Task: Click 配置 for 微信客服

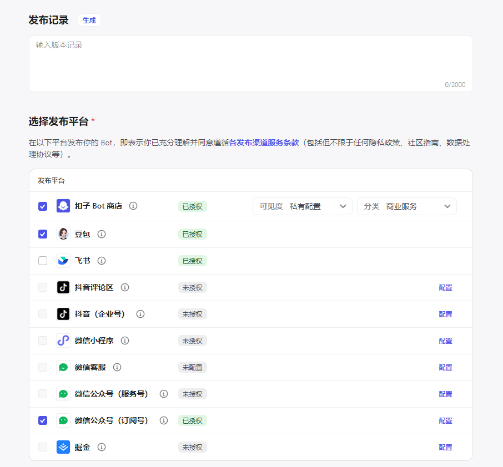Action: 445,367
